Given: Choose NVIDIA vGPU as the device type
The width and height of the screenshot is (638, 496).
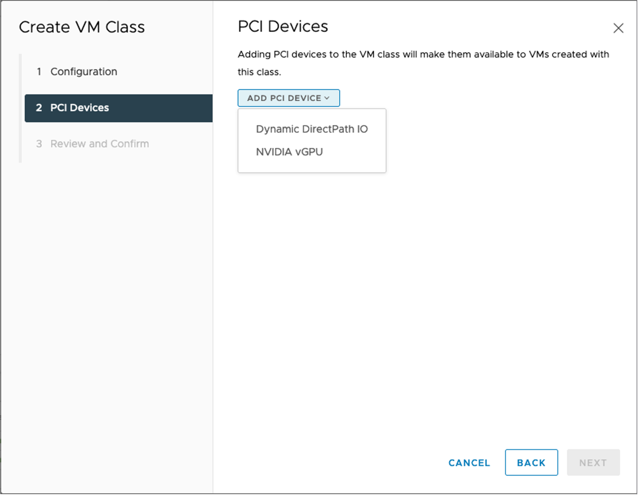Looking at the screenshot, I should click(x=289, y=151).
